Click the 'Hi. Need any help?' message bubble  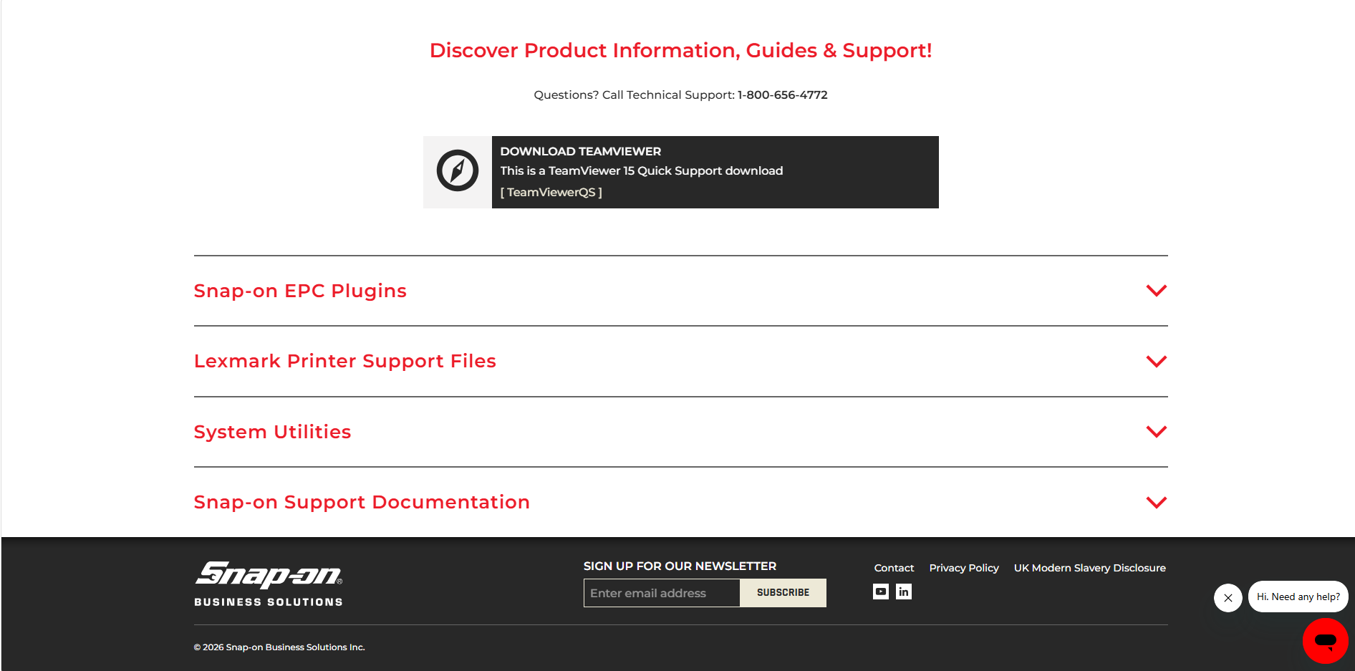tap(1298, 597)
